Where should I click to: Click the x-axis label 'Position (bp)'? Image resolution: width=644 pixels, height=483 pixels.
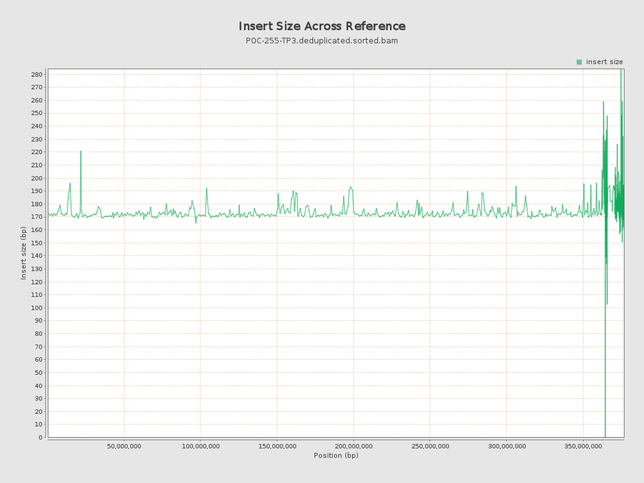tap(336, 455)
